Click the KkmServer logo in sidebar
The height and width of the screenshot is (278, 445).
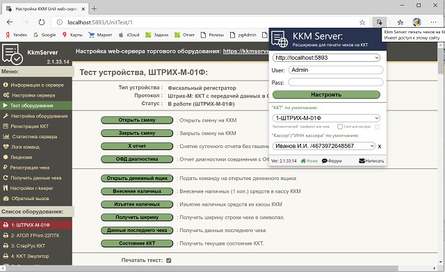pos(13,54)
